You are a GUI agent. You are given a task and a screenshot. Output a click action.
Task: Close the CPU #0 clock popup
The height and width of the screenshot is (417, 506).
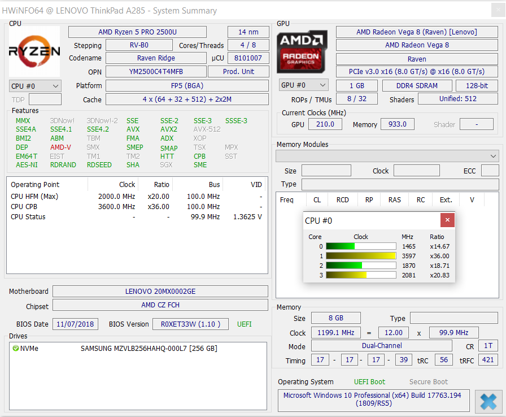point(447,220)
